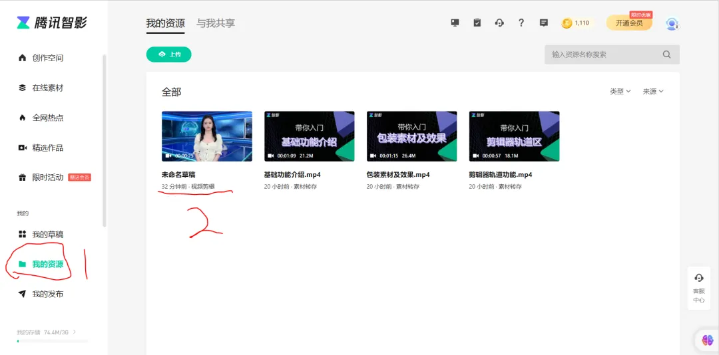Image resolution: width=719 pixels, height=355 pixels.
Task: Open the 未命名草稿 video thumbnail
Action: coord(206,136)
